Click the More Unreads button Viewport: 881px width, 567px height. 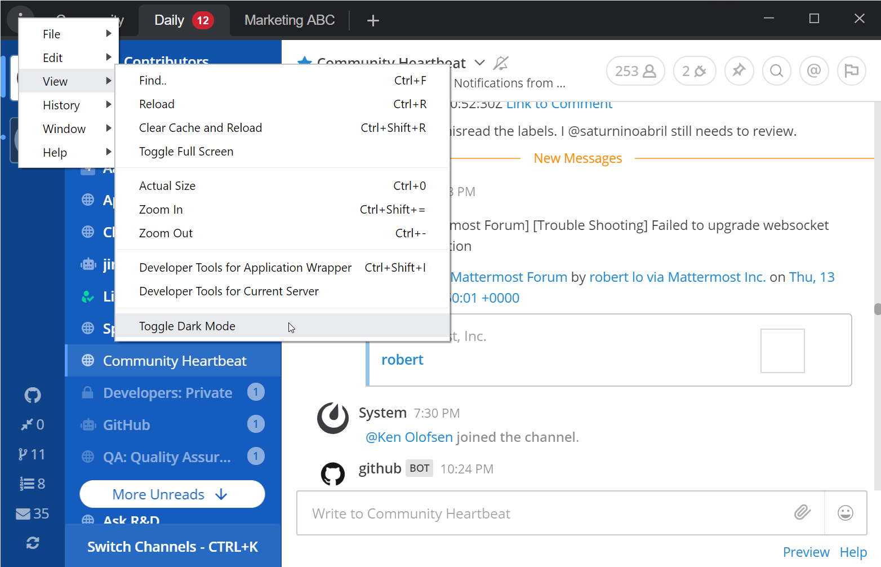tap(172, 494)
